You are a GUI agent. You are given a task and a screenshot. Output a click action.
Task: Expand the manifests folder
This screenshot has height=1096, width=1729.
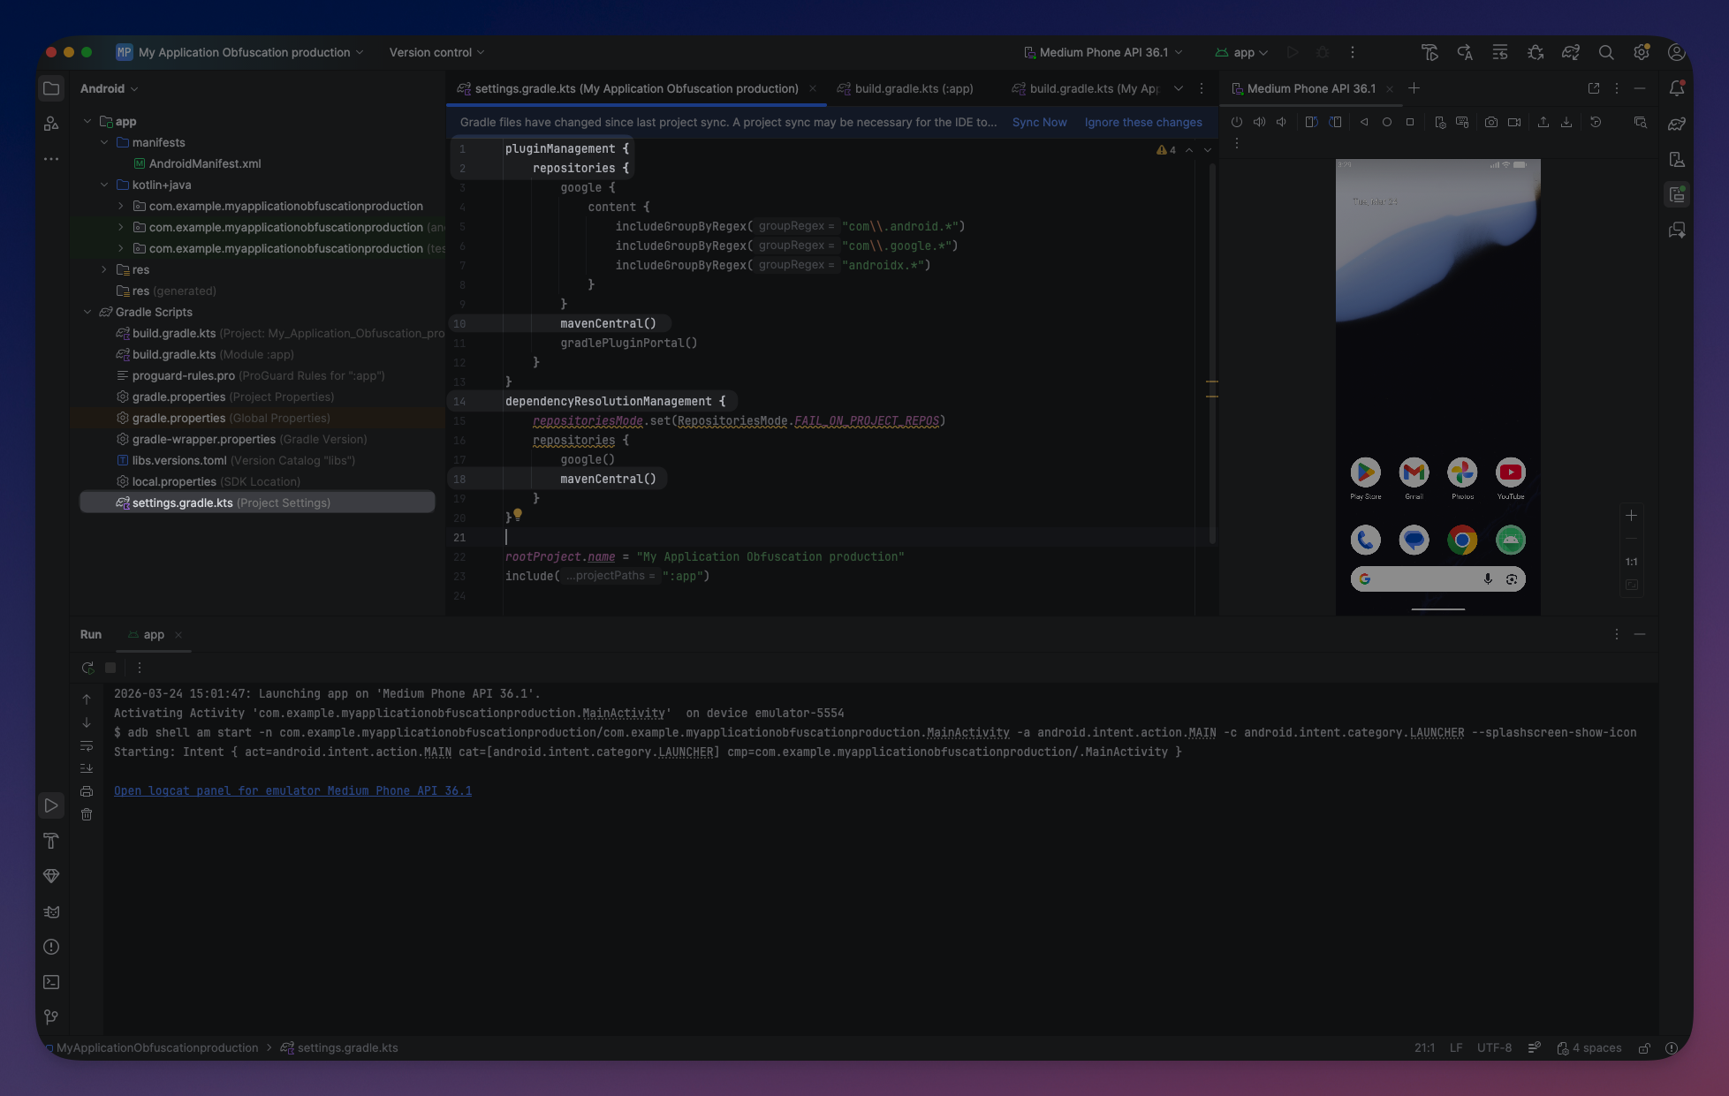[104, 142]
